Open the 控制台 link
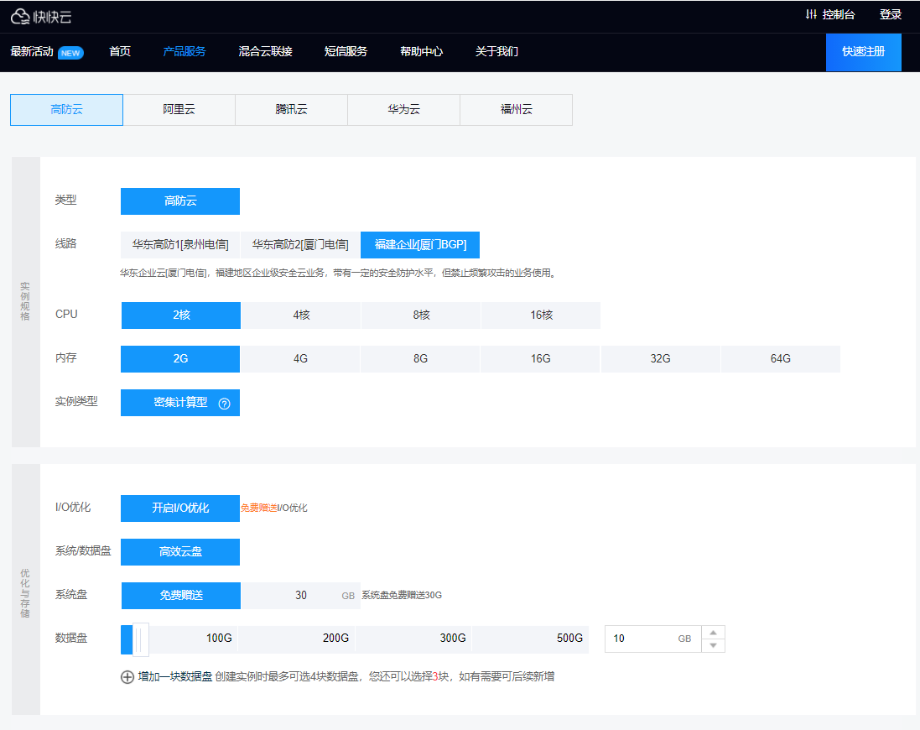This screenshot has width=920, height=730. click(x=838, y=14)
